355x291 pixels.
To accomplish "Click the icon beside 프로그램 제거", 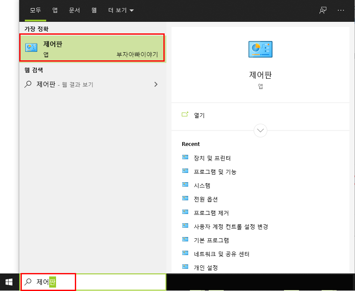I will point(185,212).
